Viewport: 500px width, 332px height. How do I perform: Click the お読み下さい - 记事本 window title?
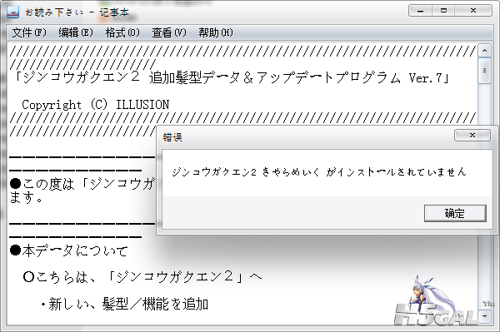[77, 12]
